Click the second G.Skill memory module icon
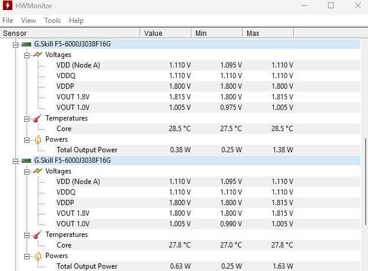The width and height of the screenshot is (368, 271). [x=26, y=160]
